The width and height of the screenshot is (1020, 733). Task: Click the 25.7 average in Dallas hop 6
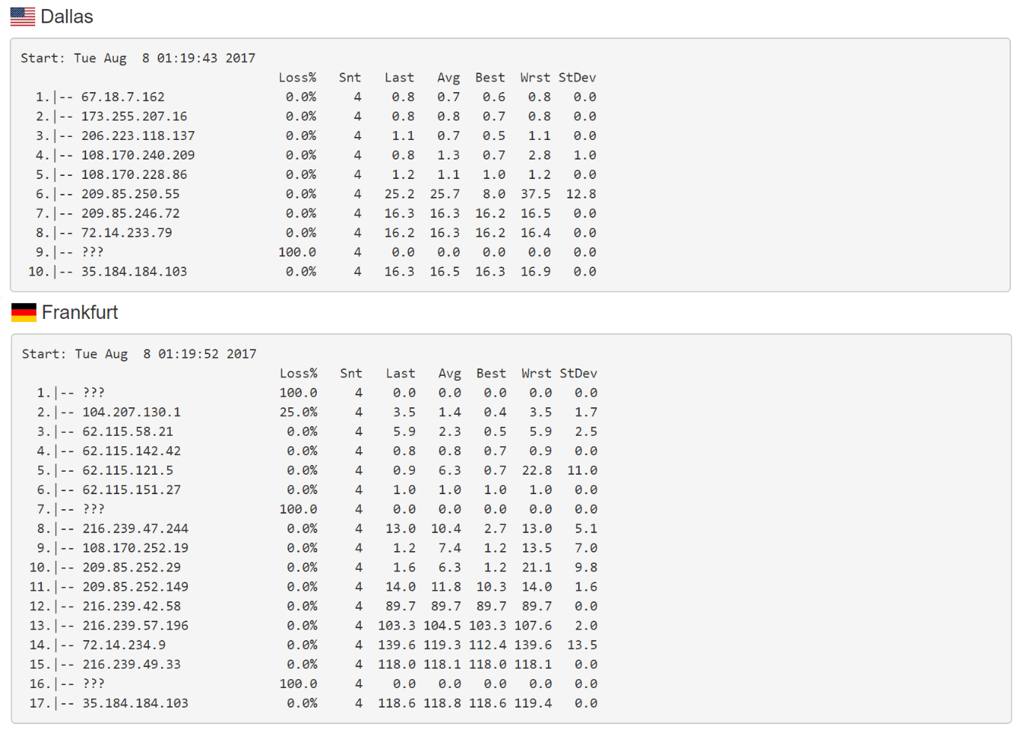coord(445,195)
